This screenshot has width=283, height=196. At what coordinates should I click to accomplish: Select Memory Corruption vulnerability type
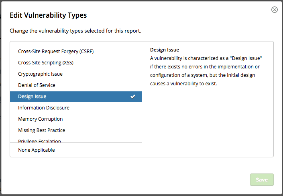click(40, 119)
